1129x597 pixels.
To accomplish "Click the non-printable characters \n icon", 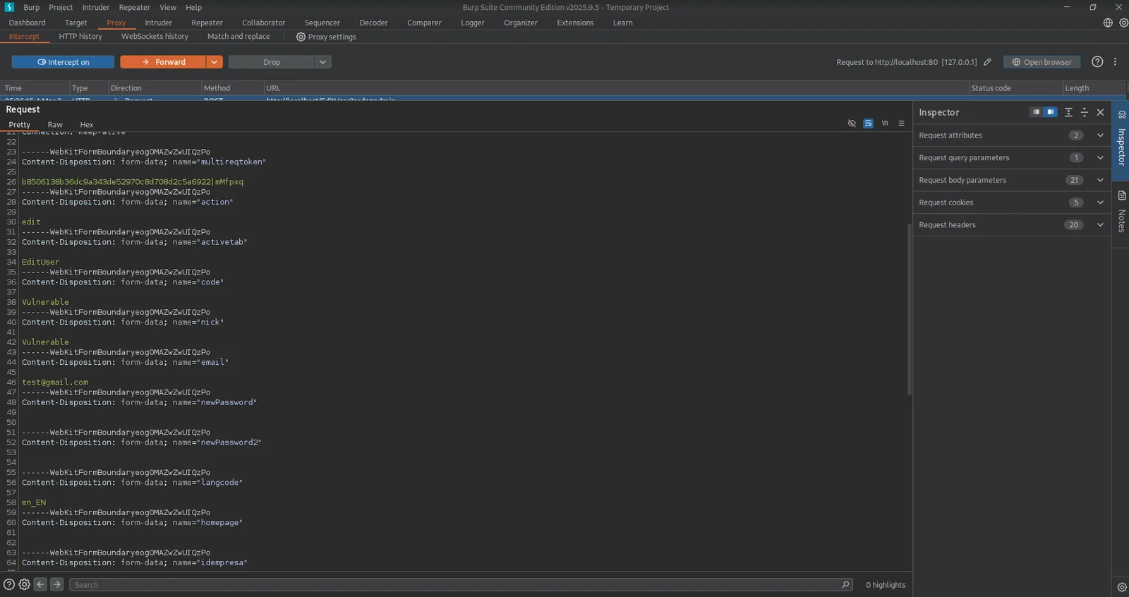I will coord(885,123).
